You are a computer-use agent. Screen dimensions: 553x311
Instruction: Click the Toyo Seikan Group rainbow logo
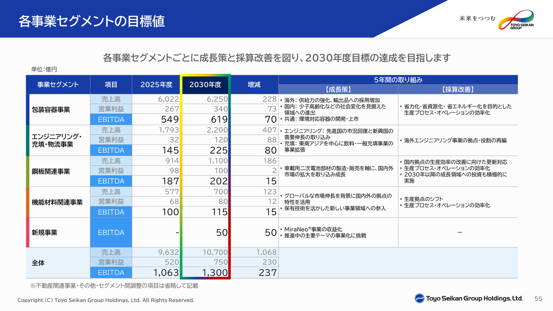pos(516,20)
